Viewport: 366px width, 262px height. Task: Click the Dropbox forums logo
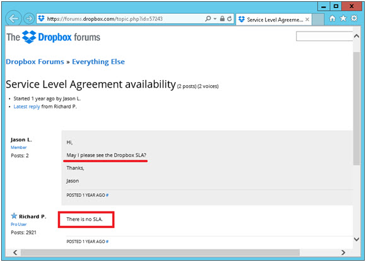(54, 37)
